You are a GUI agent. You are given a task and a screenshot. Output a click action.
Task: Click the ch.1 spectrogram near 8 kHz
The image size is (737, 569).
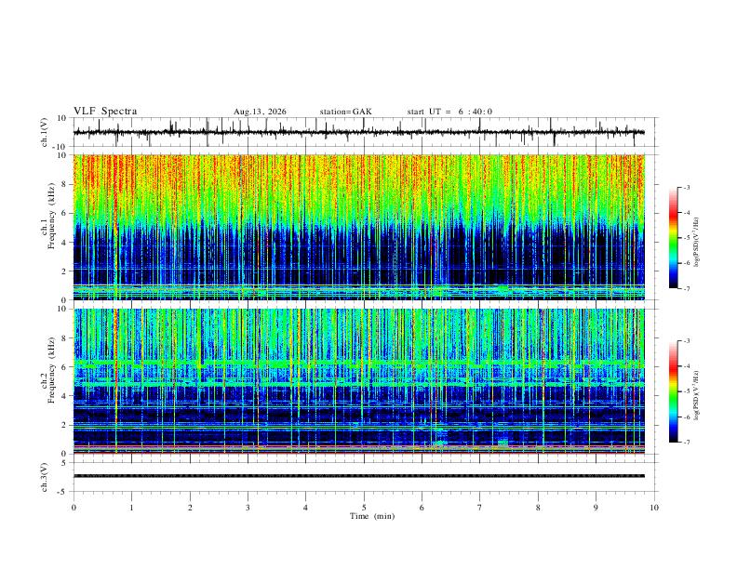(x=359, y=184)
